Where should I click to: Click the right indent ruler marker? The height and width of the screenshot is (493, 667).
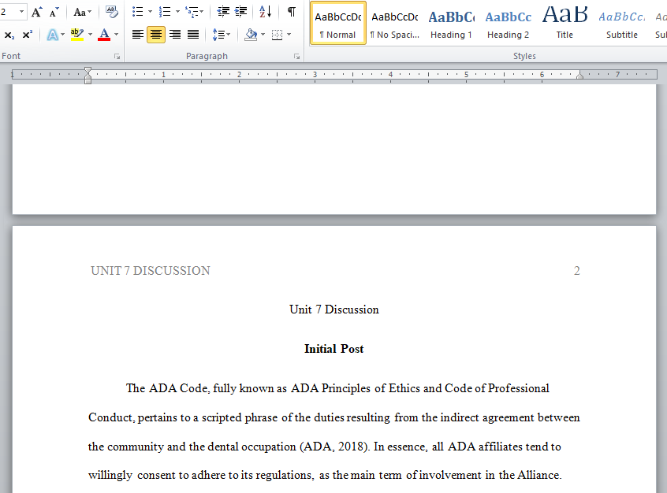click(x=579, y=76)
